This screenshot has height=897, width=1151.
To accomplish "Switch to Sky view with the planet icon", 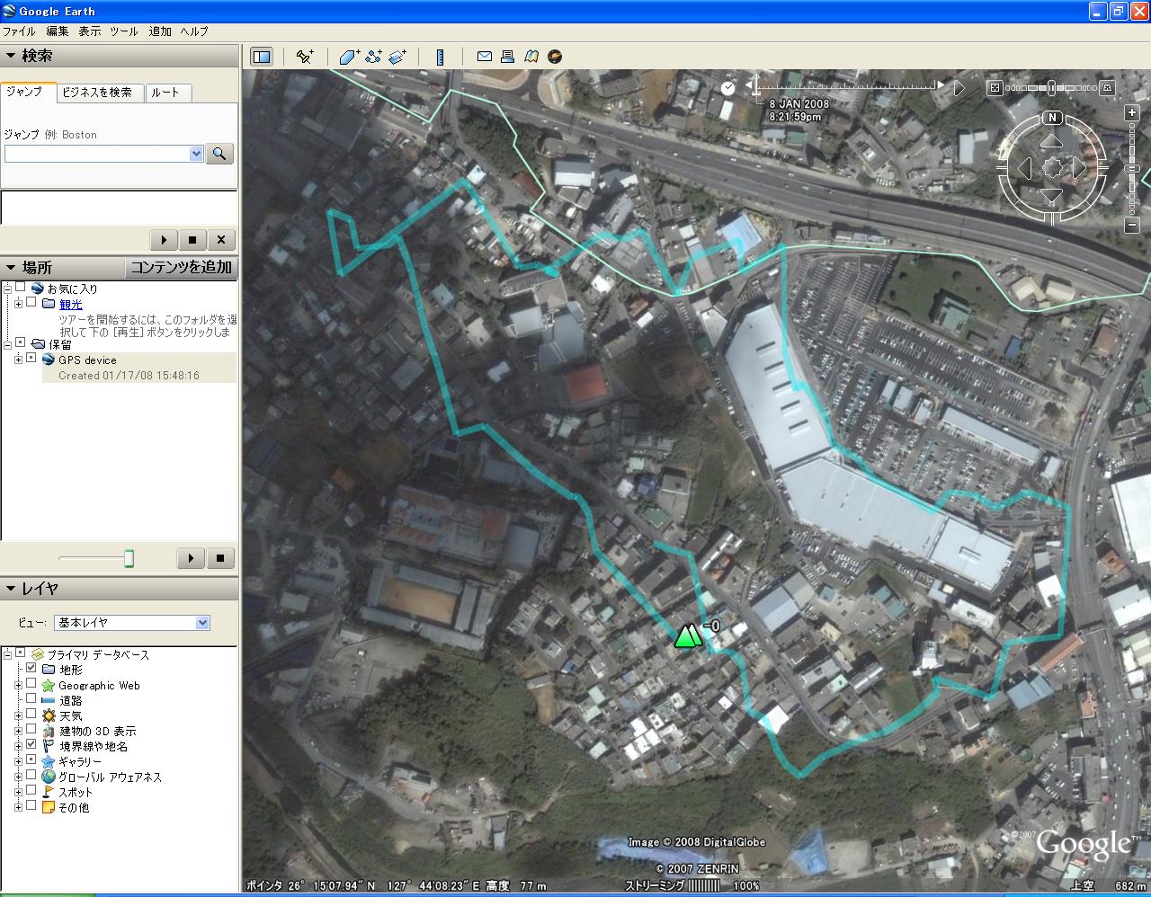I will pos(555,57).
